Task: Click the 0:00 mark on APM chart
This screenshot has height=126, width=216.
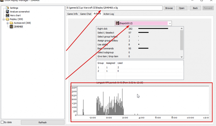Action: click(x=109, y=118)
